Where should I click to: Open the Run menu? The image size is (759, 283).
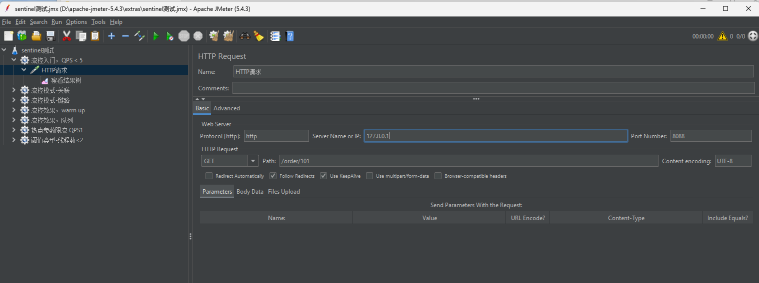click(56, 22)
